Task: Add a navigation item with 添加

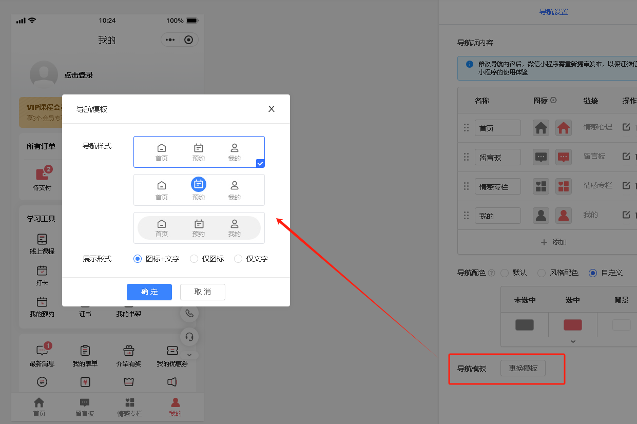Action: click(553, 242)
